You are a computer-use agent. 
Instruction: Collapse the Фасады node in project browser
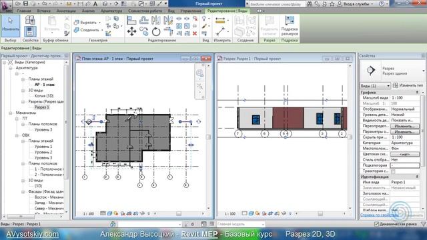tap(23, 192)
